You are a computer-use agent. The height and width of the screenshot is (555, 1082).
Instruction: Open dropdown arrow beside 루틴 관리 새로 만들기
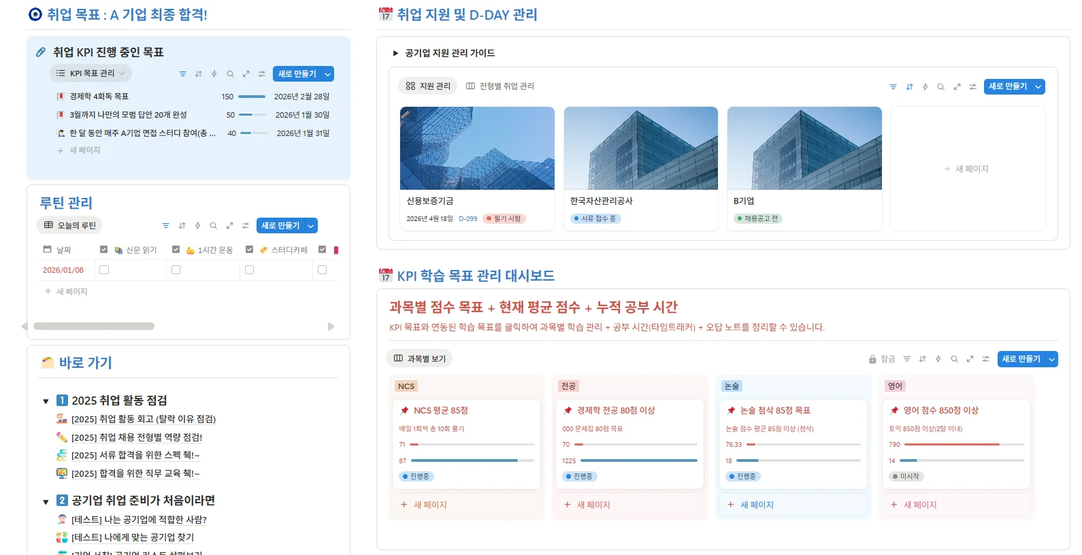[x=311, y=226]
